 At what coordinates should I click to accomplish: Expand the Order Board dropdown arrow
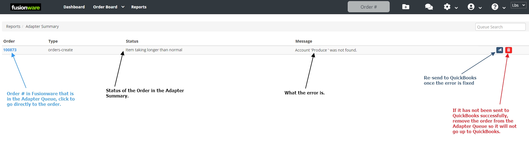123,7
